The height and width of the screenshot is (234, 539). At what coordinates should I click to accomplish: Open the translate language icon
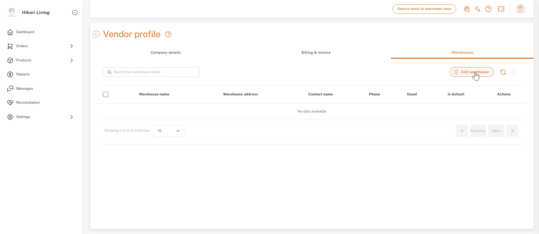(478, 9)
